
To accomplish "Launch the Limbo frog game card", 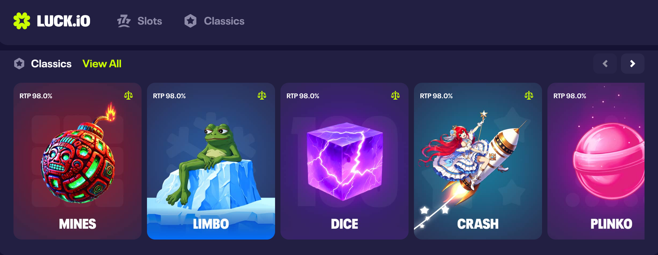I will click(211, 161).
